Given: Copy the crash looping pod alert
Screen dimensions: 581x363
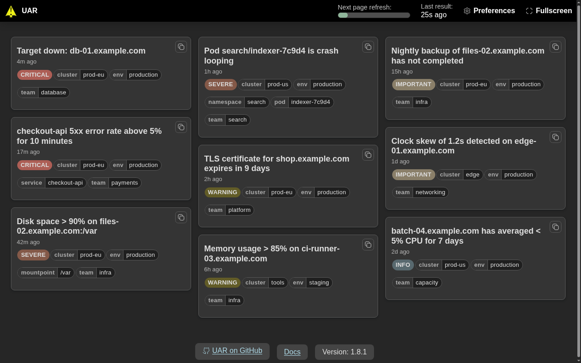Looking at the screenshot, I should point(368,47).
